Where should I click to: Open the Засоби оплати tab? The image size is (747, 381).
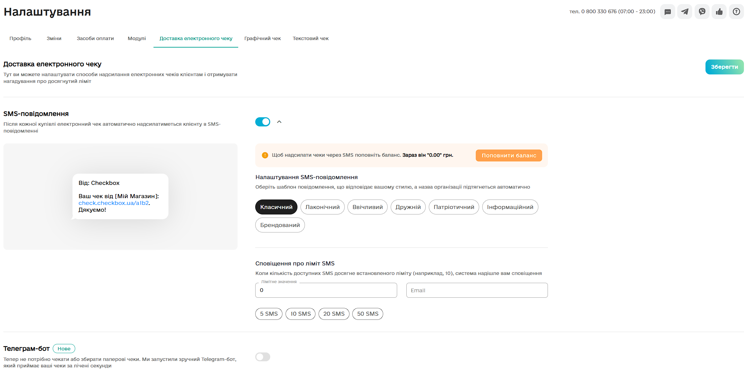pyautogui.click(x=95, y=38)
